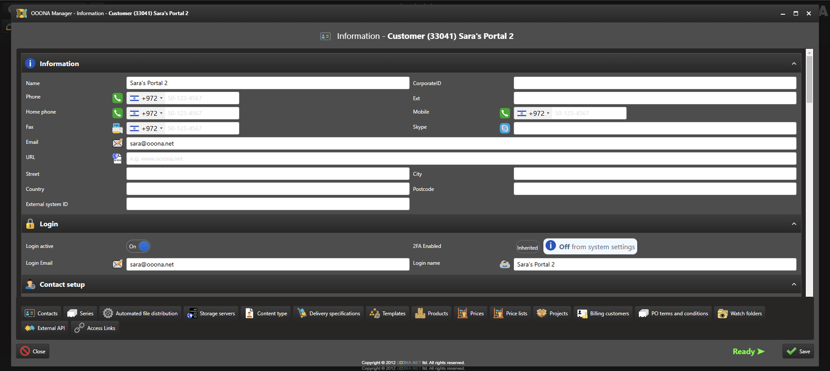The height and width of the screenshot is (371, 830).
Task: Open the Delivery specifications tab
Action: [329, 314]
